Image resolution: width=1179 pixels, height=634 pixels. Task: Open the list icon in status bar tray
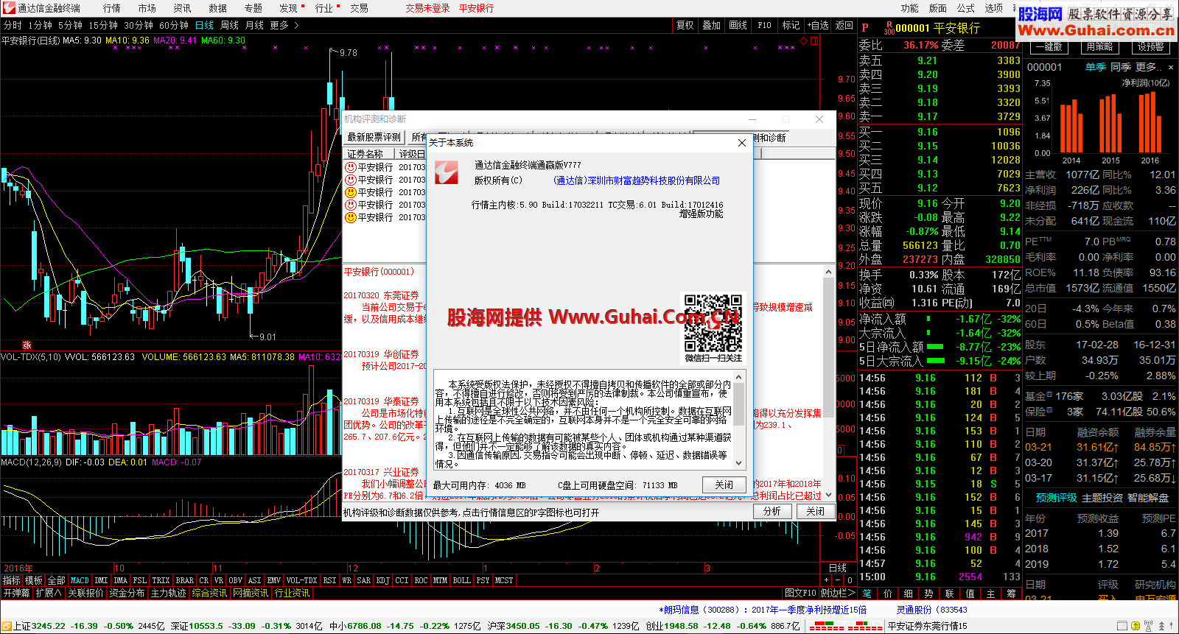pos(1122,627)
